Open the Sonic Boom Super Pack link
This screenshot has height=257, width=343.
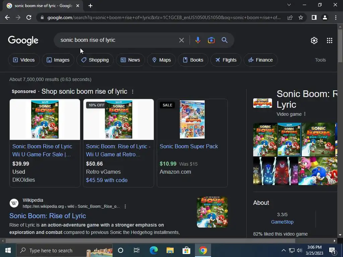[189, 147]
